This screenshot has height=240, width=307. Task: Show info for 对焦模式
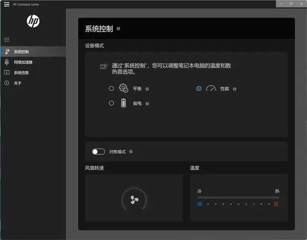[131, 151]
